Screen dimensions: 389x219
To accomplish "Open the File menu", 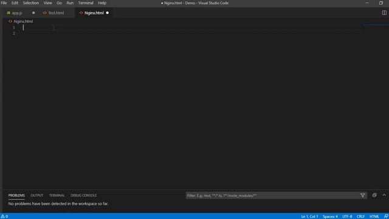I will tap(4, 3).
